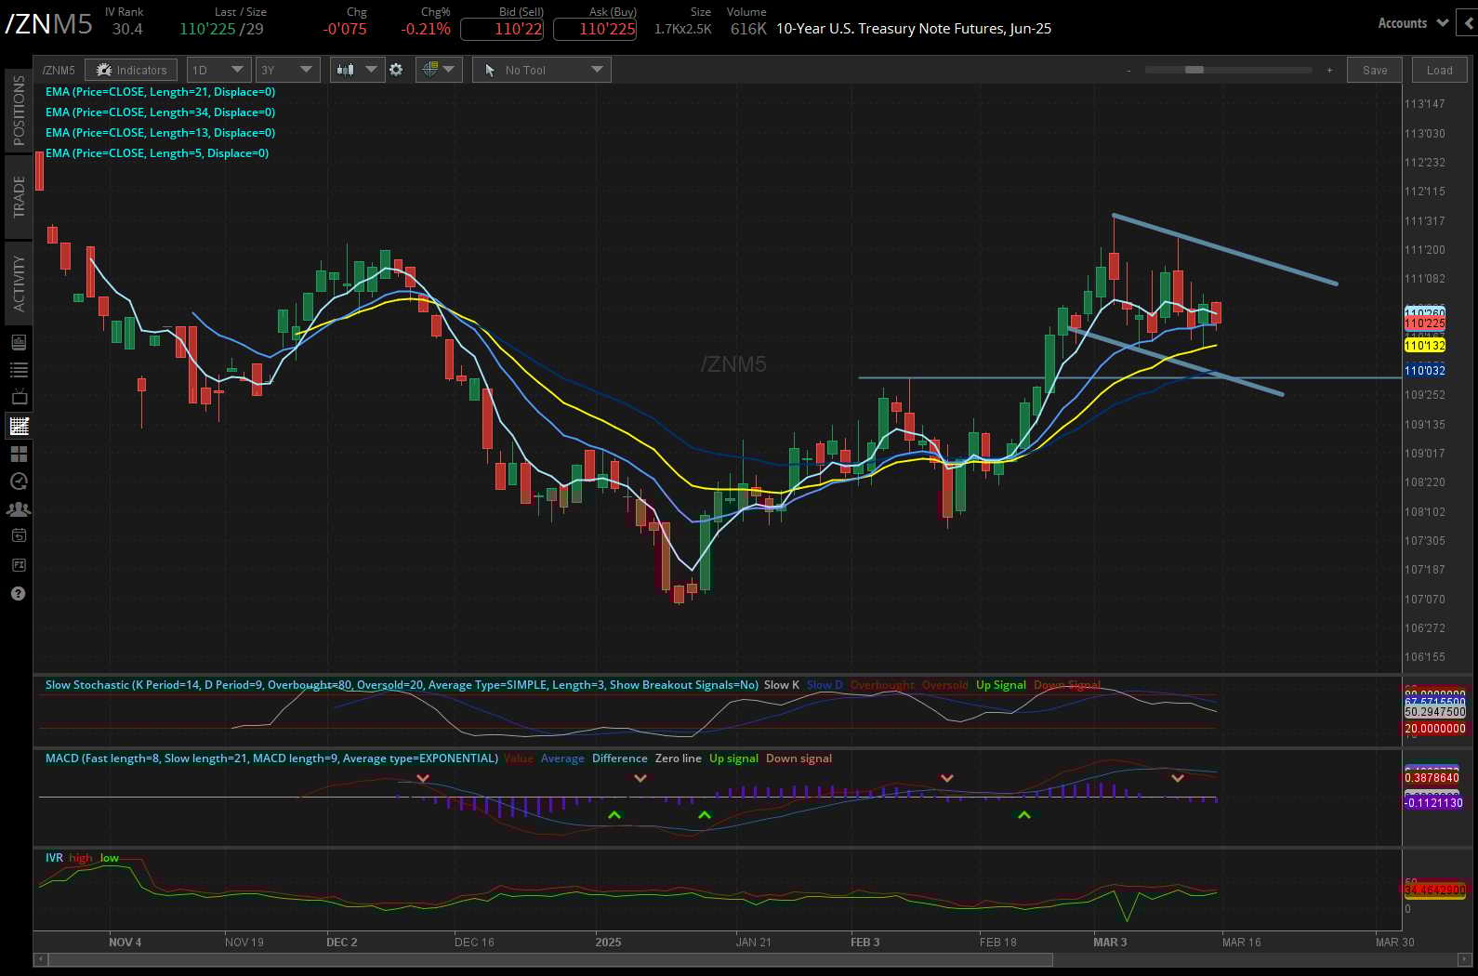Click the scrollbar right arrow
The height and width of the screenshot is (976, 1478).
pos(1463,959)
